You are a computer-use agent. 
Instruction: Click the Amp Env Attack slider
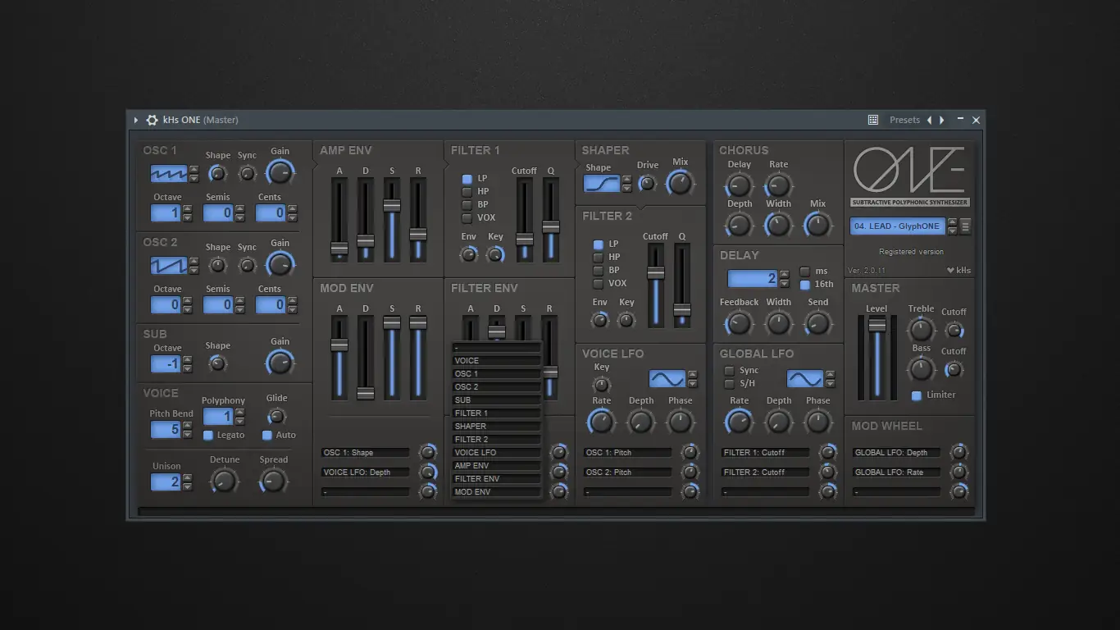[x=339, y=220]
